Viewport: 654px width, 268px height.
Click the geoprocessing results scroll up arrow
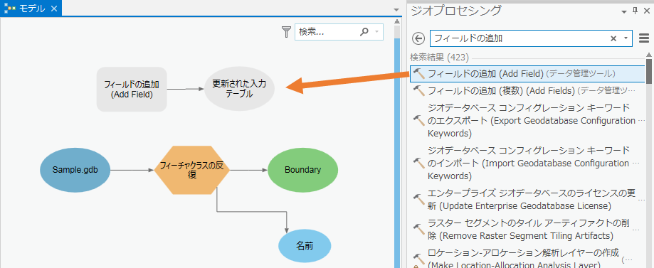click(649, 55)
